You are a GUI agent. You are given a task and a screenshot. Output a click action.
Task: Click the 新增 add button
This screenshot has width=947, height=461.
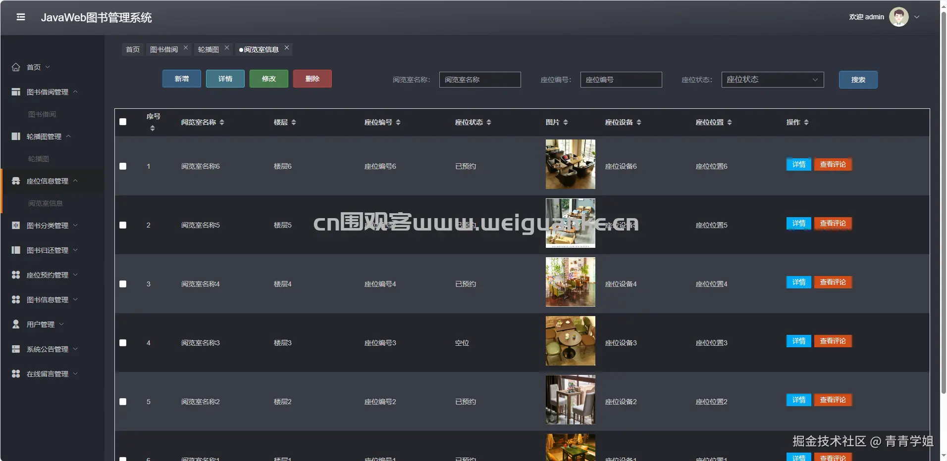[x=182, y=79]
